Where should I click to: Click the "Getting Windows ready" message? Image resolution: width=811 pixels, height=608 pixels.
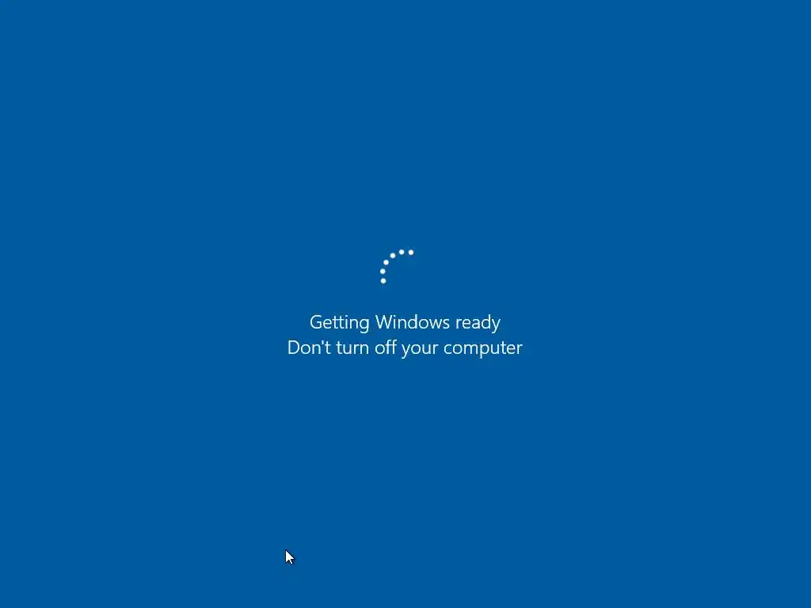[405, 323]
